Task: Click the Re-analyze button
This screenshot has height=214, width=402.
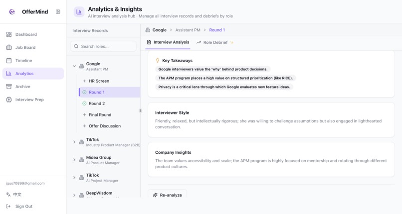Action: coord(168,194)
